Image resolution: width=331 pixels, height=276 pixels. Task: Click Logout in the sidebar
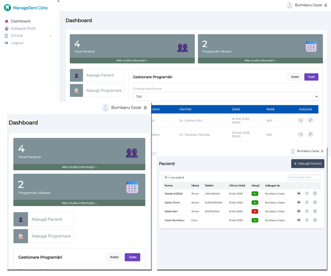click(x=17, y=43)
